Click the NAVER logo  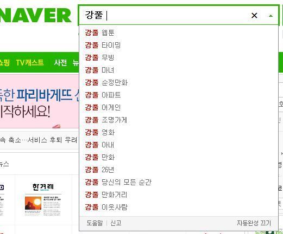[36, 16]
